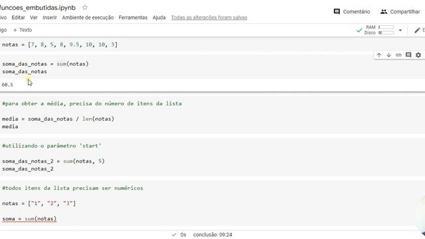Viewport: 425px width, 239px height.
Task: Expand the runtime connection dropdown arrow
Action: click(x=400, y=30)
